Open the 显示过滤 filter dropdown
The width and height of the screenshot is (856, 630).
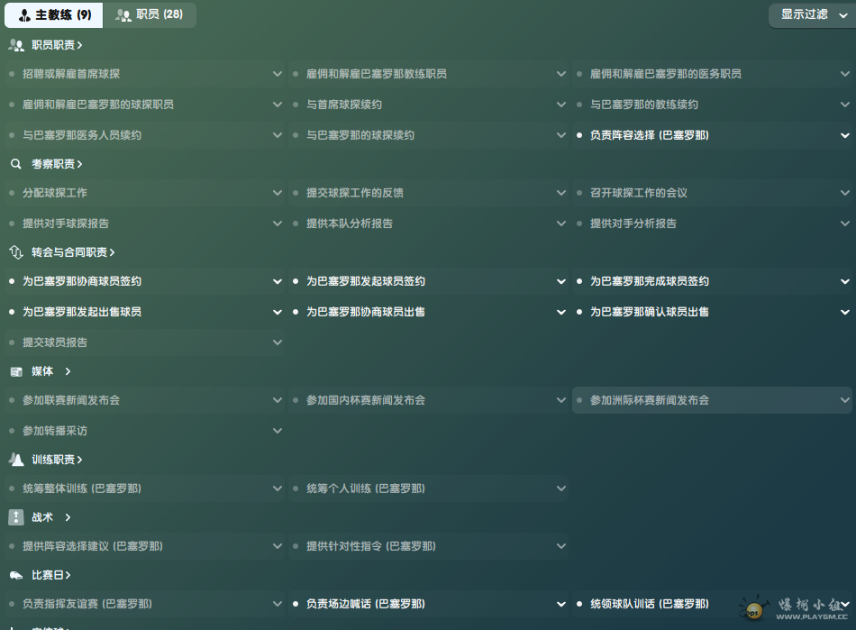[x=813, y=14]
